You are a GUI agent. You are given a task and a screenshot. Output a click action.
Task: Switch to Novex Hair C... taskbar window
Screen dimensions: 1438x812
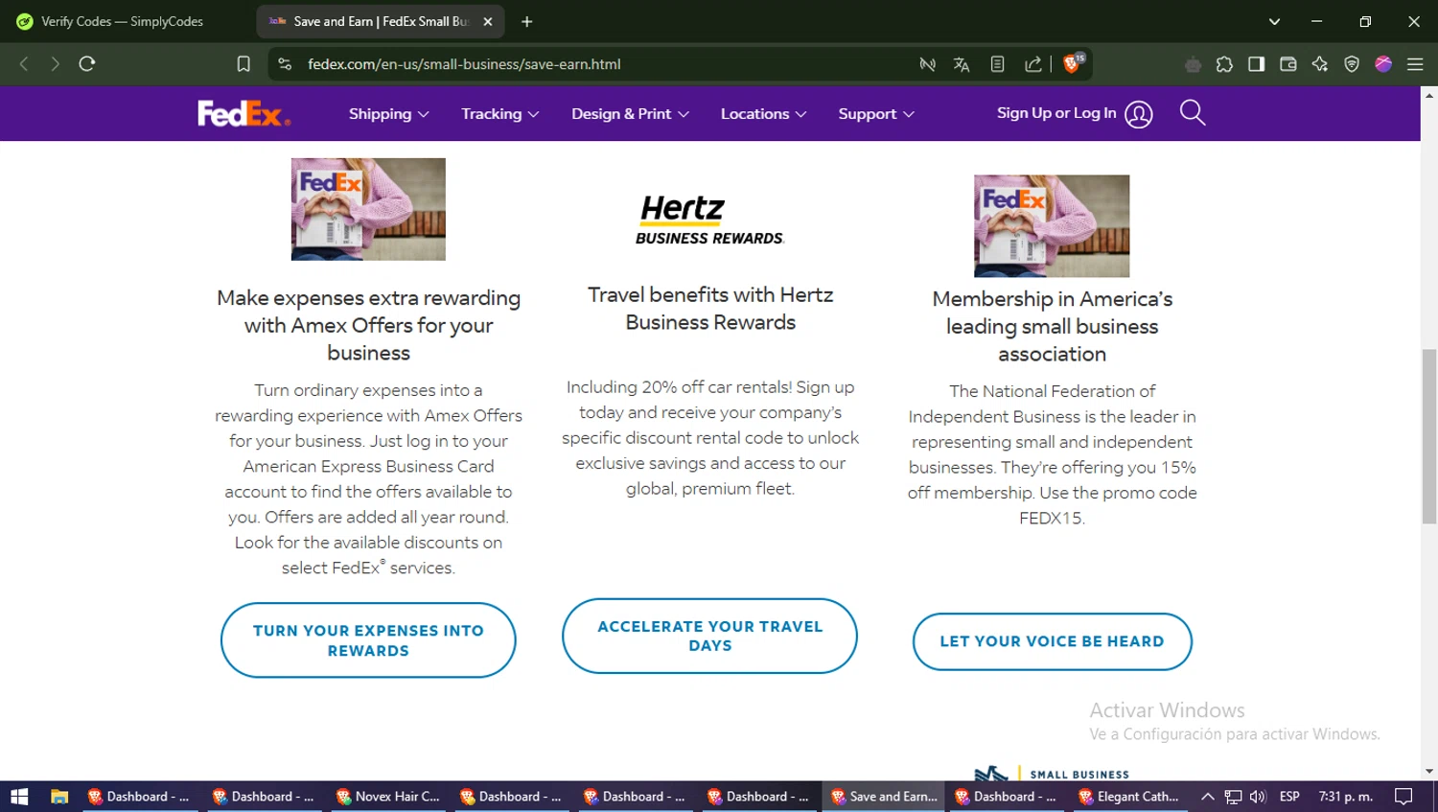pyautogui.click(x=388, y=797)
